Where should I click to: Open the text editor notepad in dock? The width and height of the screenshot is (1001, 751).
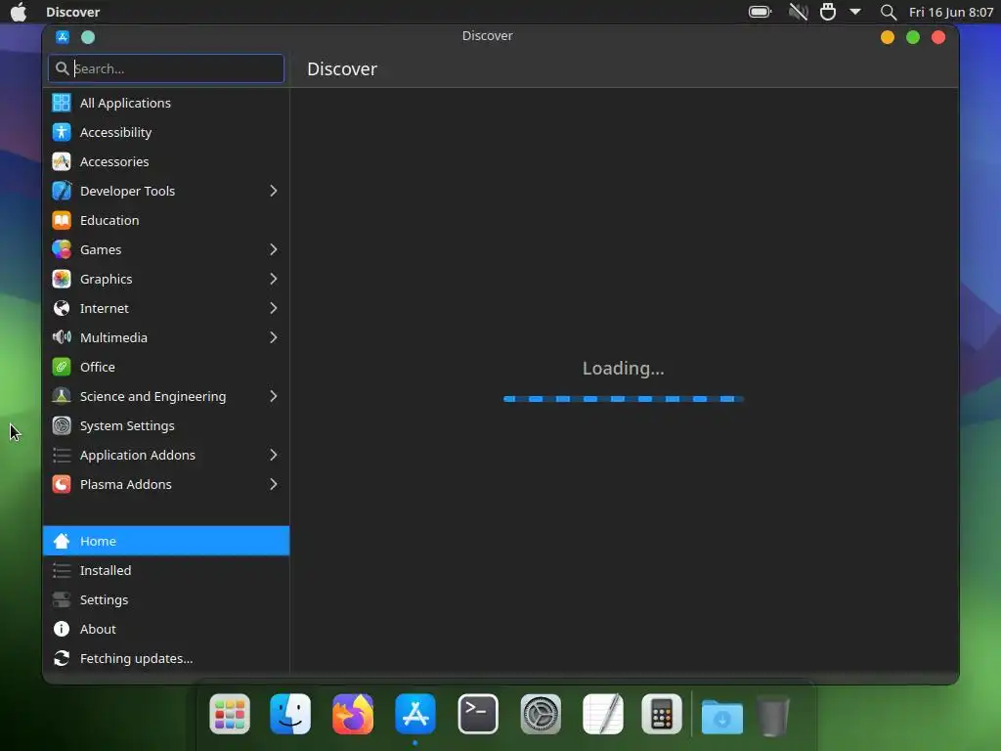coord(603,714)
